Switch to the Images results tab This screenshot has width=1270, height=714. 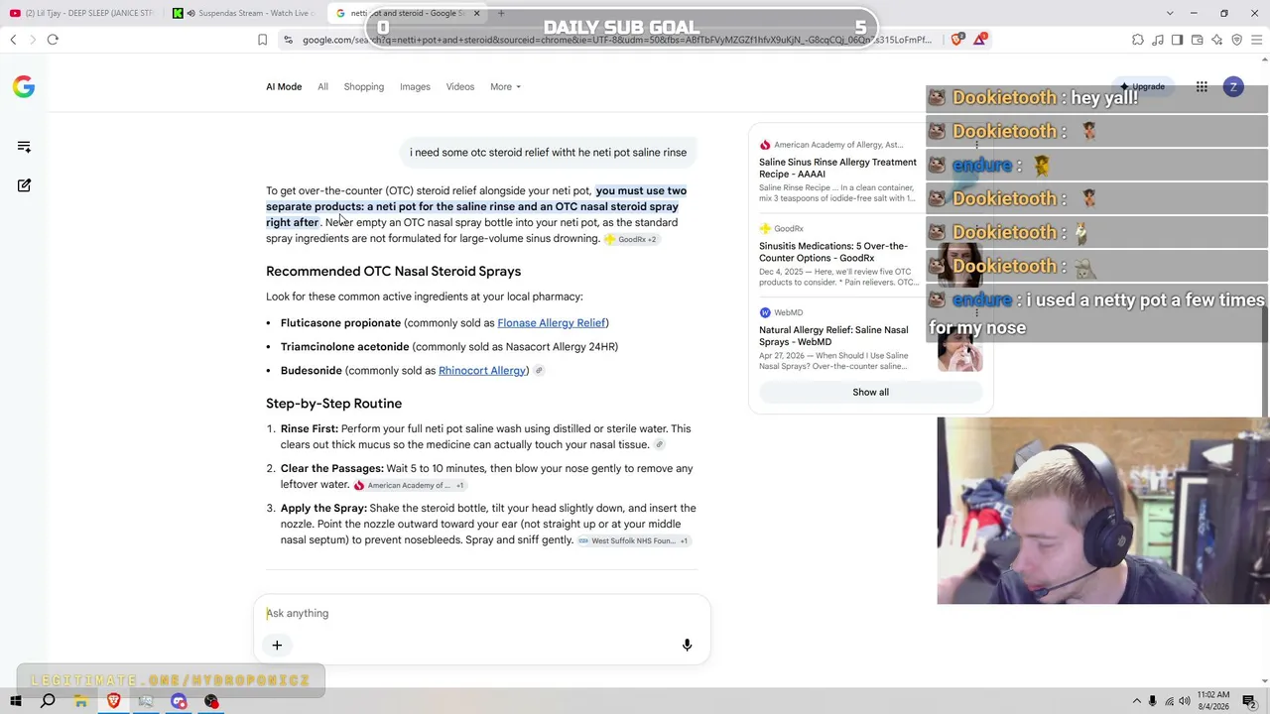415,86
